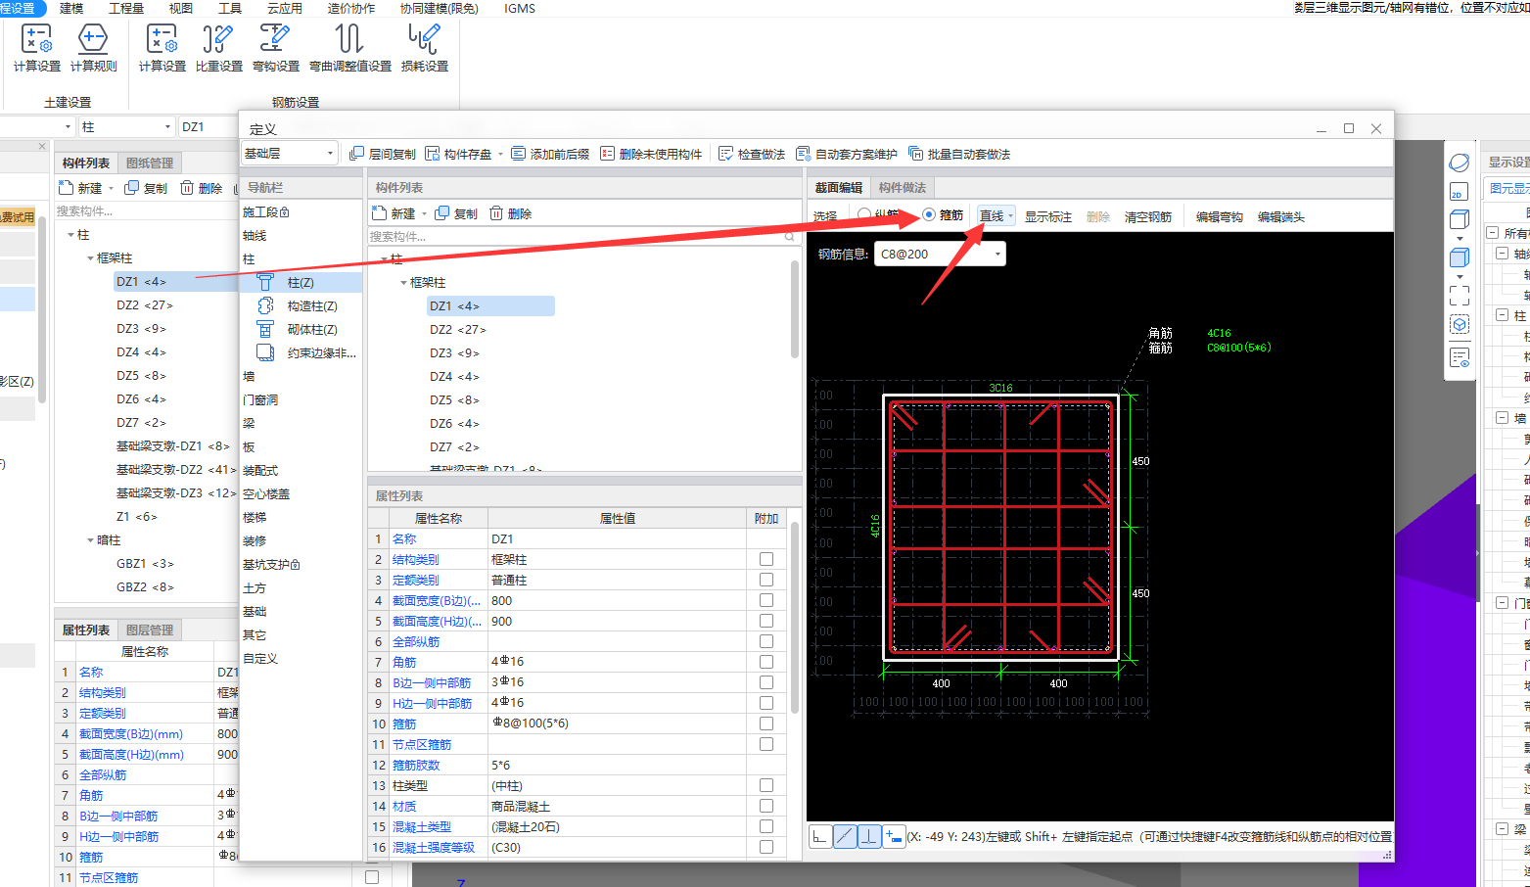This screenshot has height=887, width=1530.
Task: Select DZ2 <27> in dialog component list
Action: point(457,329)
